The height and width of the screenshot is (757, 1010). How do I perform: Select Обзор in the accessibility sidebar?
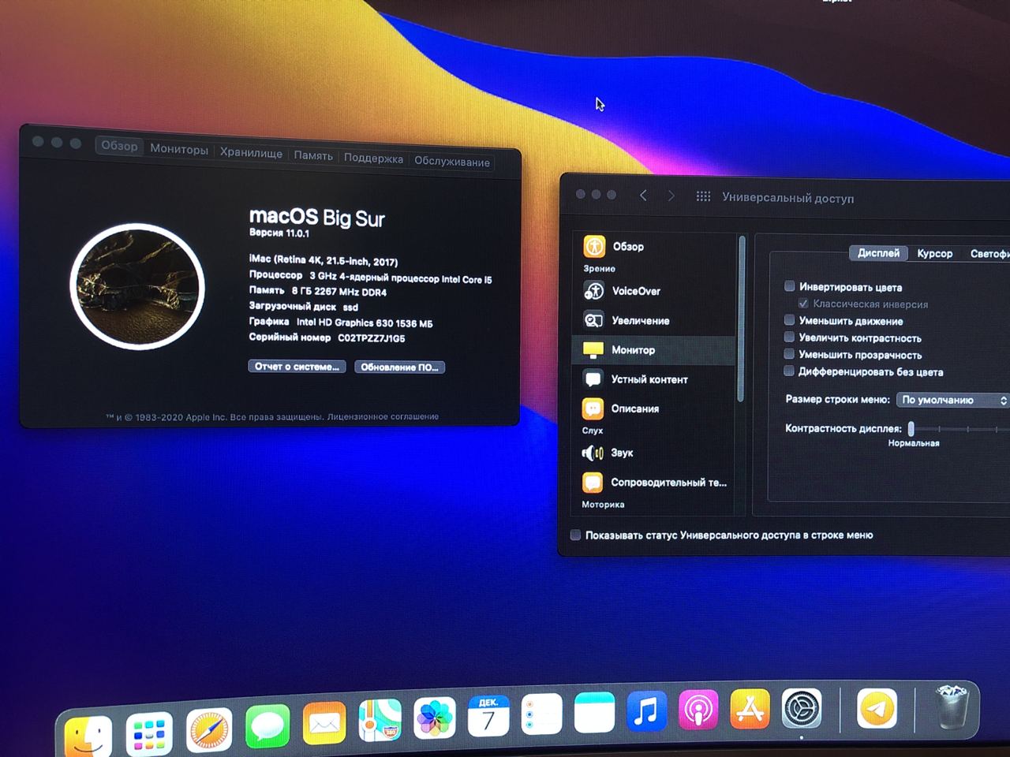tap(653, 246)
